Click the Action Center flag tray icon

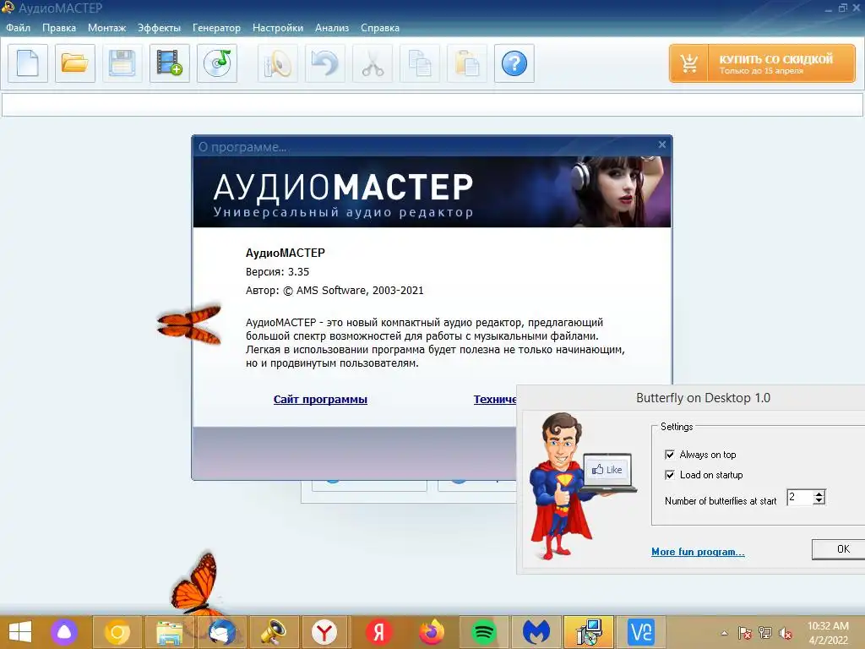[744, 633]
